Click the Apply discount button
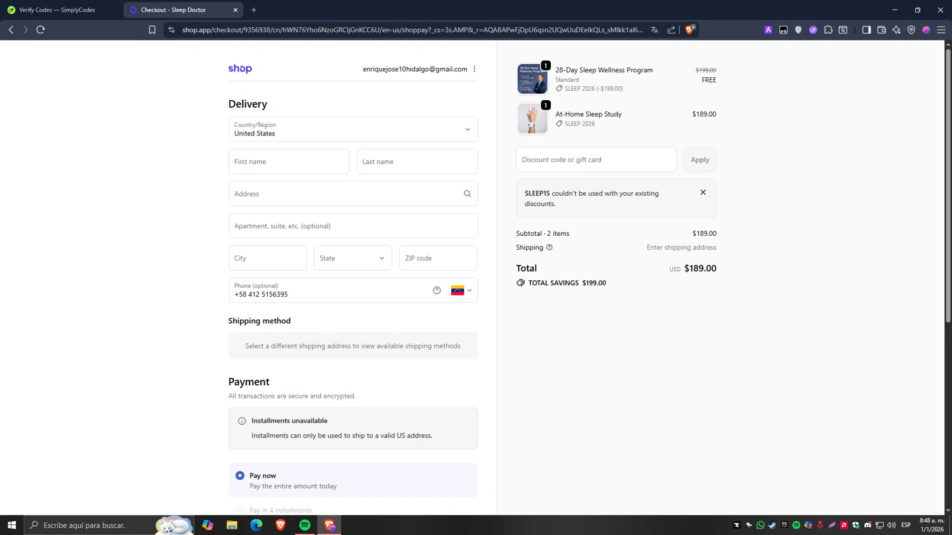952x535 pixels. click(700, 160)
